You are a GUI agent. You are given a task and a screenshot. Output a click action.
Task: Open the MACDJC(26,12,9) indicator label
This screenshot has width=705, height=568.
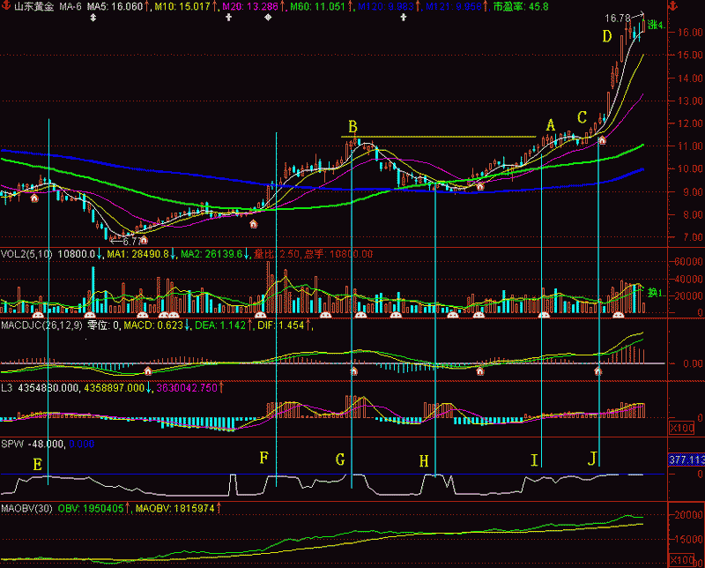click(x=35, y=325)
